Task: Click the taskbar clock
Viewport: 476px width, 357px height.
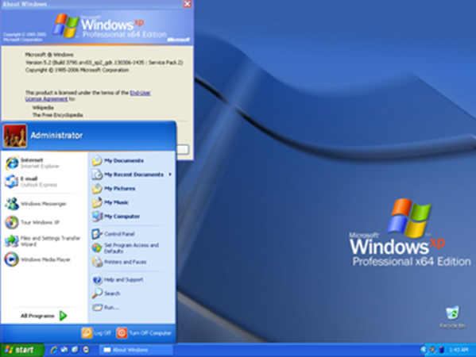Action: [459, 350]
